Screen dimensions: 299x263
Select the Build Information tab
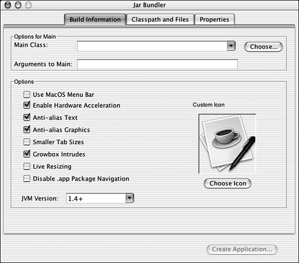tap(95, 20)
